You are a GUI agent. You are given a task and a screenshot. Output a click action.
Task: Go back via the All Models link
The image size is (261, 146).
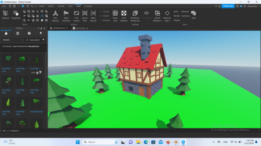click(x=7, y=46)
